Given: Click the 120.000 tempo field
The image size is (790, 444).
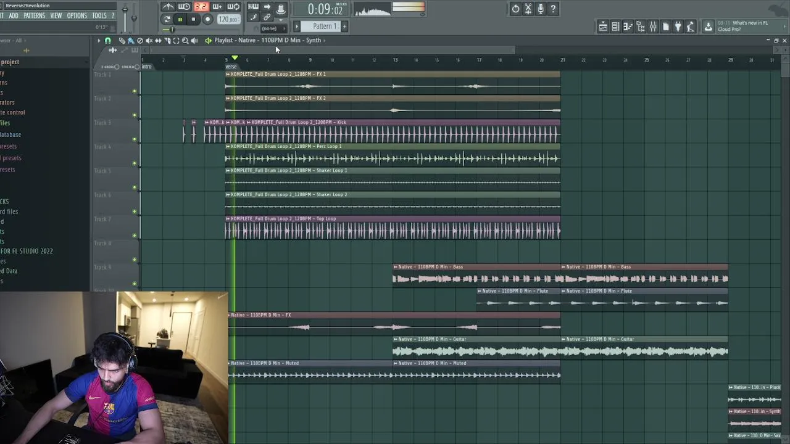Looking at the screenshot, I should (x=228, y=20).
